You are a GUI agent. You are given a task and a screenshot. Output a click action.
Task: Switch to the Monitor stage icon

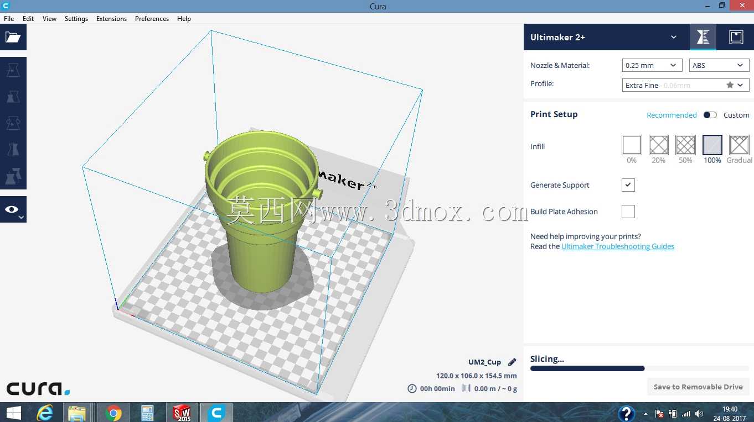point(736,37)
